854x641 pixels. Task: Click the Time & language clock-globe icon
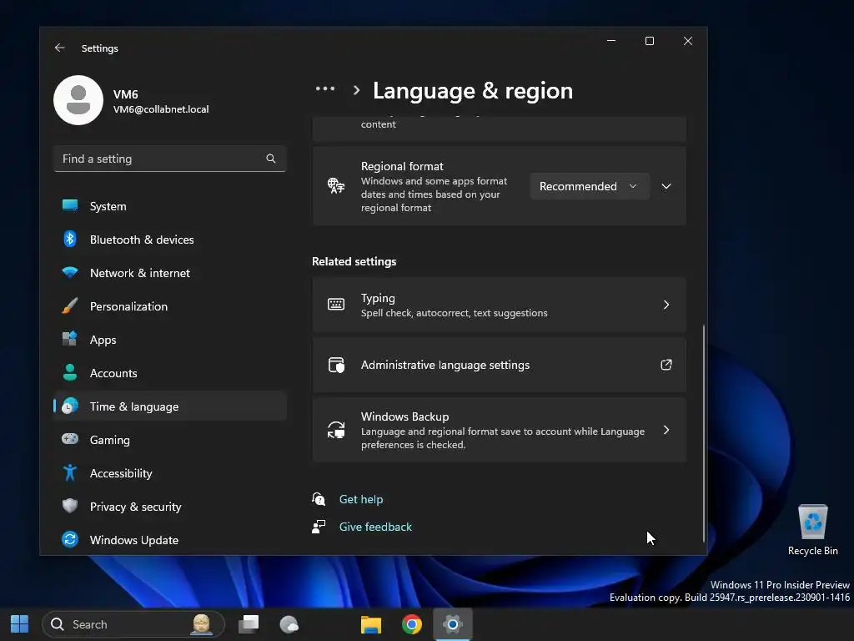70,406
